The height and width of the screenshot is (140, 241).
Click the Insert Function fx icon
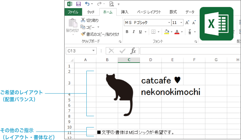133,51
